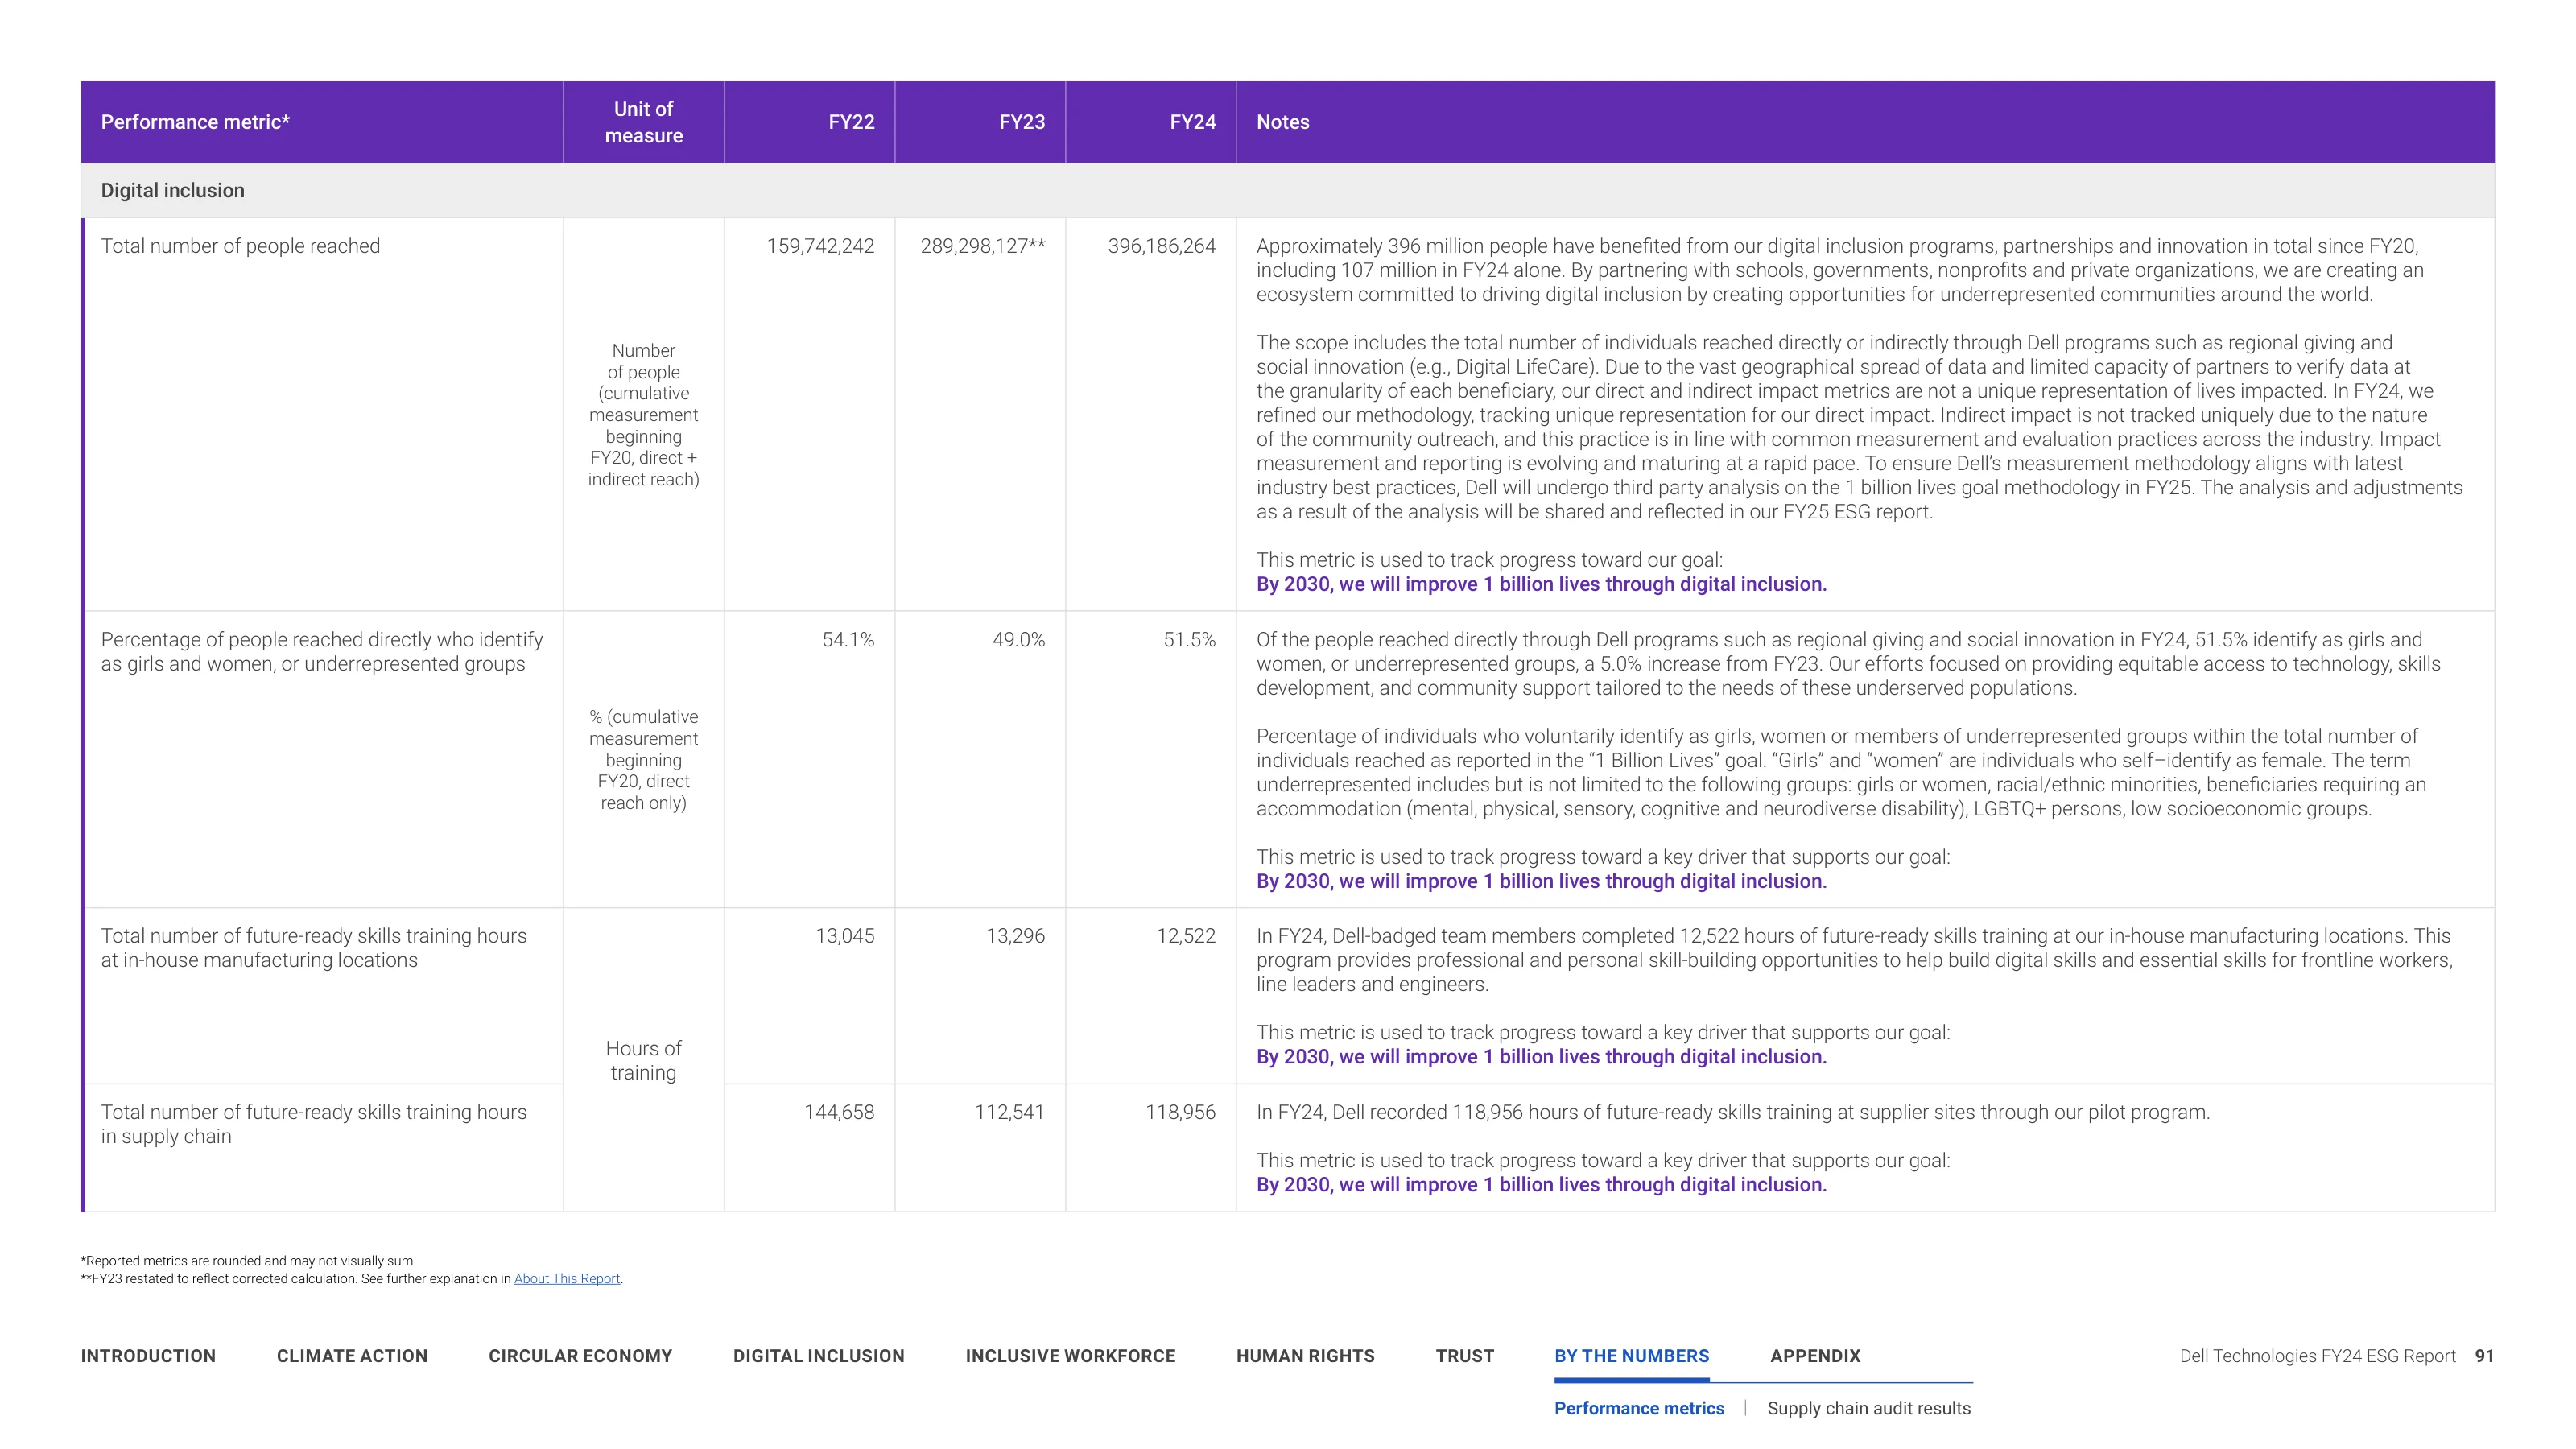Select the Trust nav item

click(x=1464, y=1356)
